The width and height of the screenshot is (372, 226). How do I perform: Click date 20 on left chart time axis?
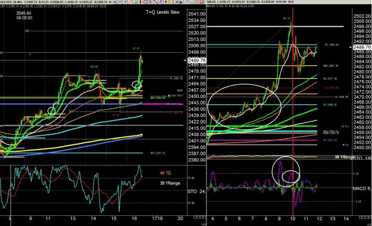tap(180, 218)
